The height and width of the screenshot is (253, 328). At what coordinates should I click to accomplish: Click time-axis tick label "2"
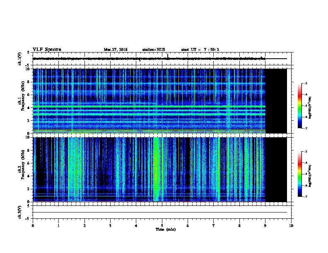pos(84,226)
